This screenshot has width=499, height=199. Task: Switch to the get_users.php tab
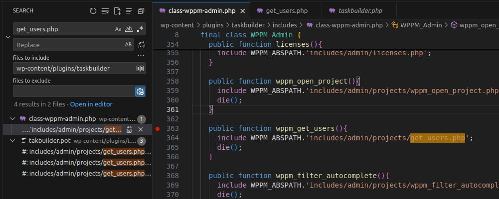(x=286, y=10)
